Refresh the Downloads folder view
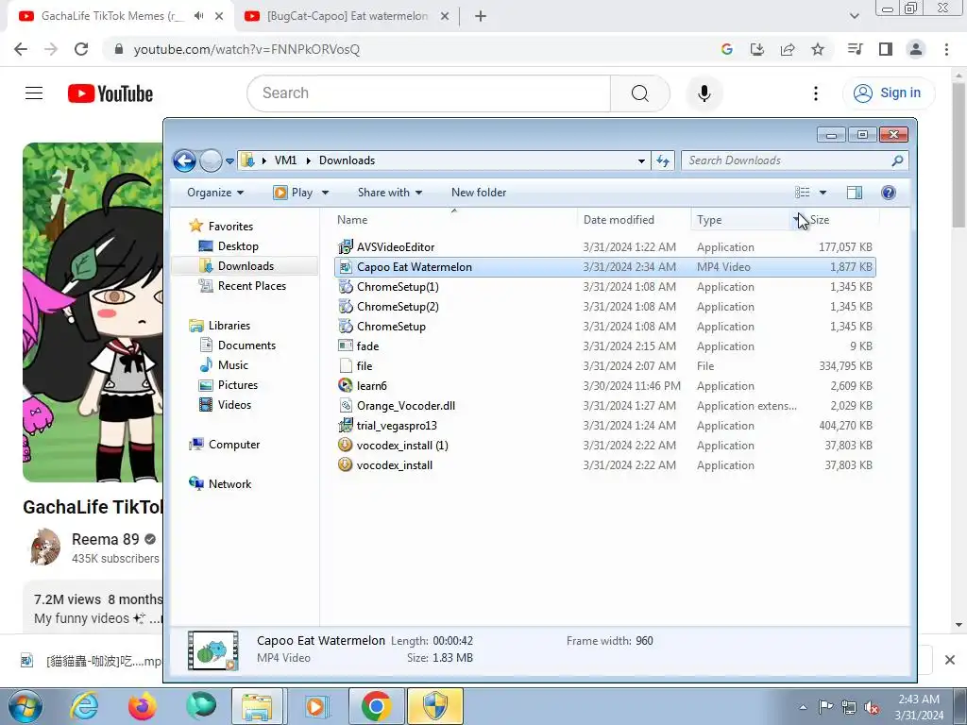The image size is (967, 725). tap(663, 160)
